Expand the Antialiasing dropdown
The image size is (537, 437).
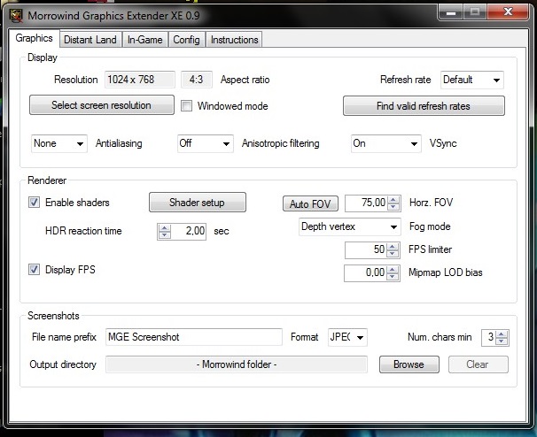pos(59,143)
